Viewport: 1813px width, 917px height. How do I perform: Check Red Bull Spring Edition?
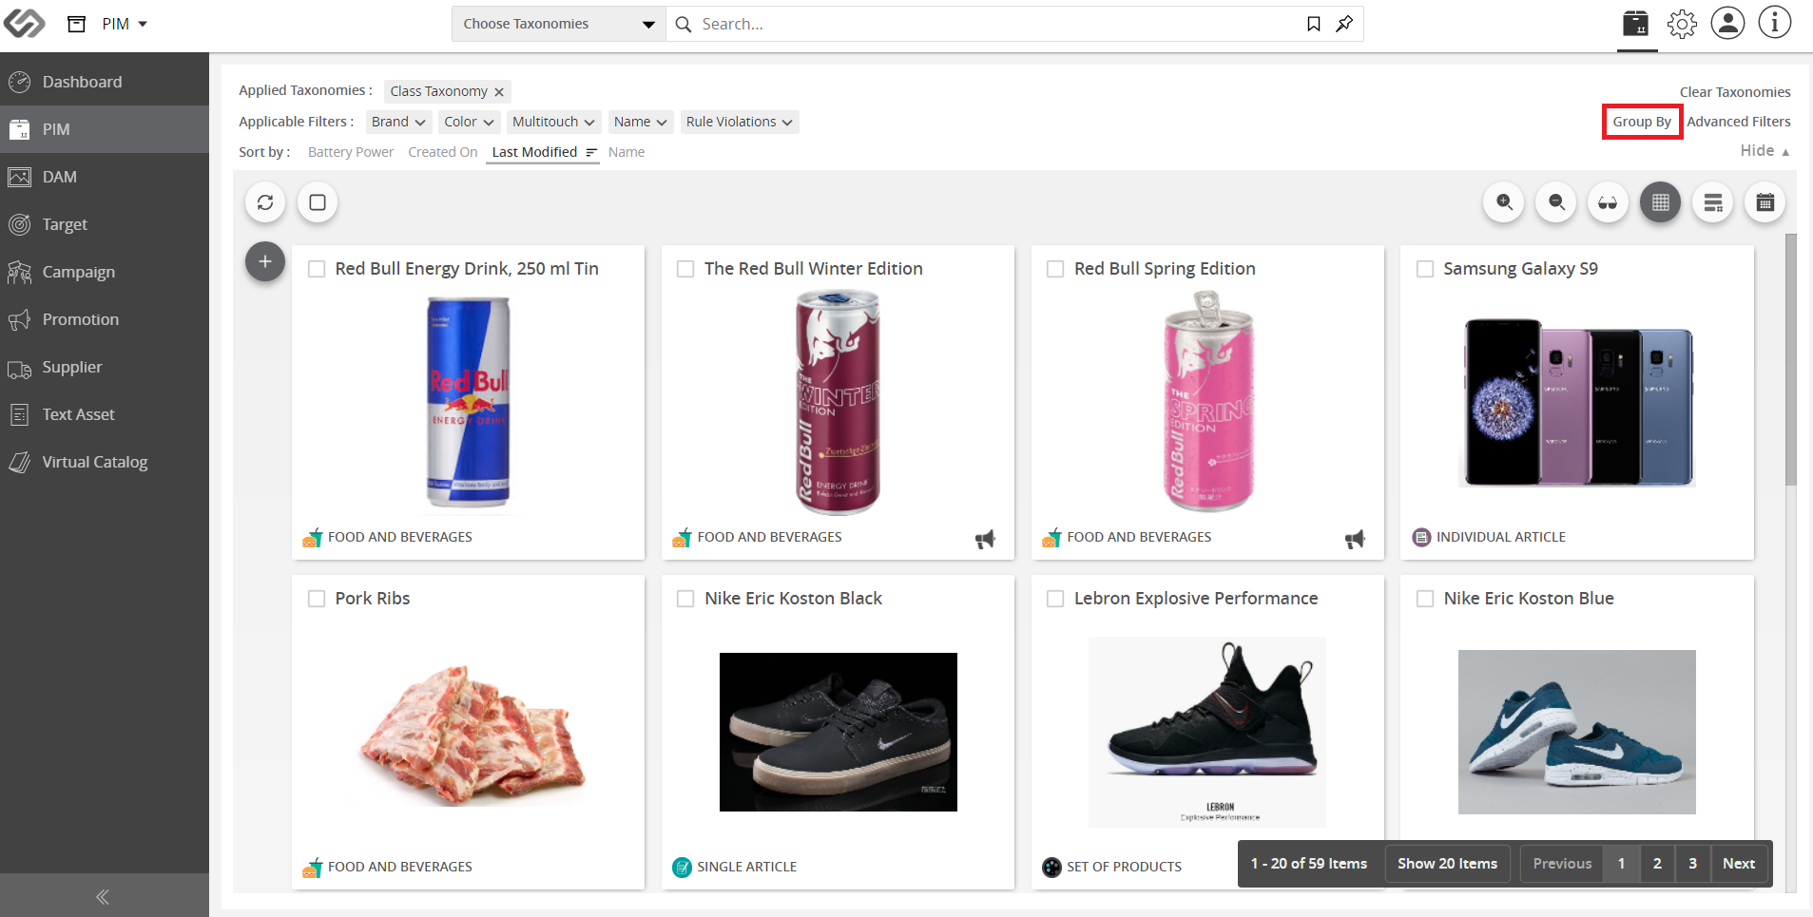1055,269
